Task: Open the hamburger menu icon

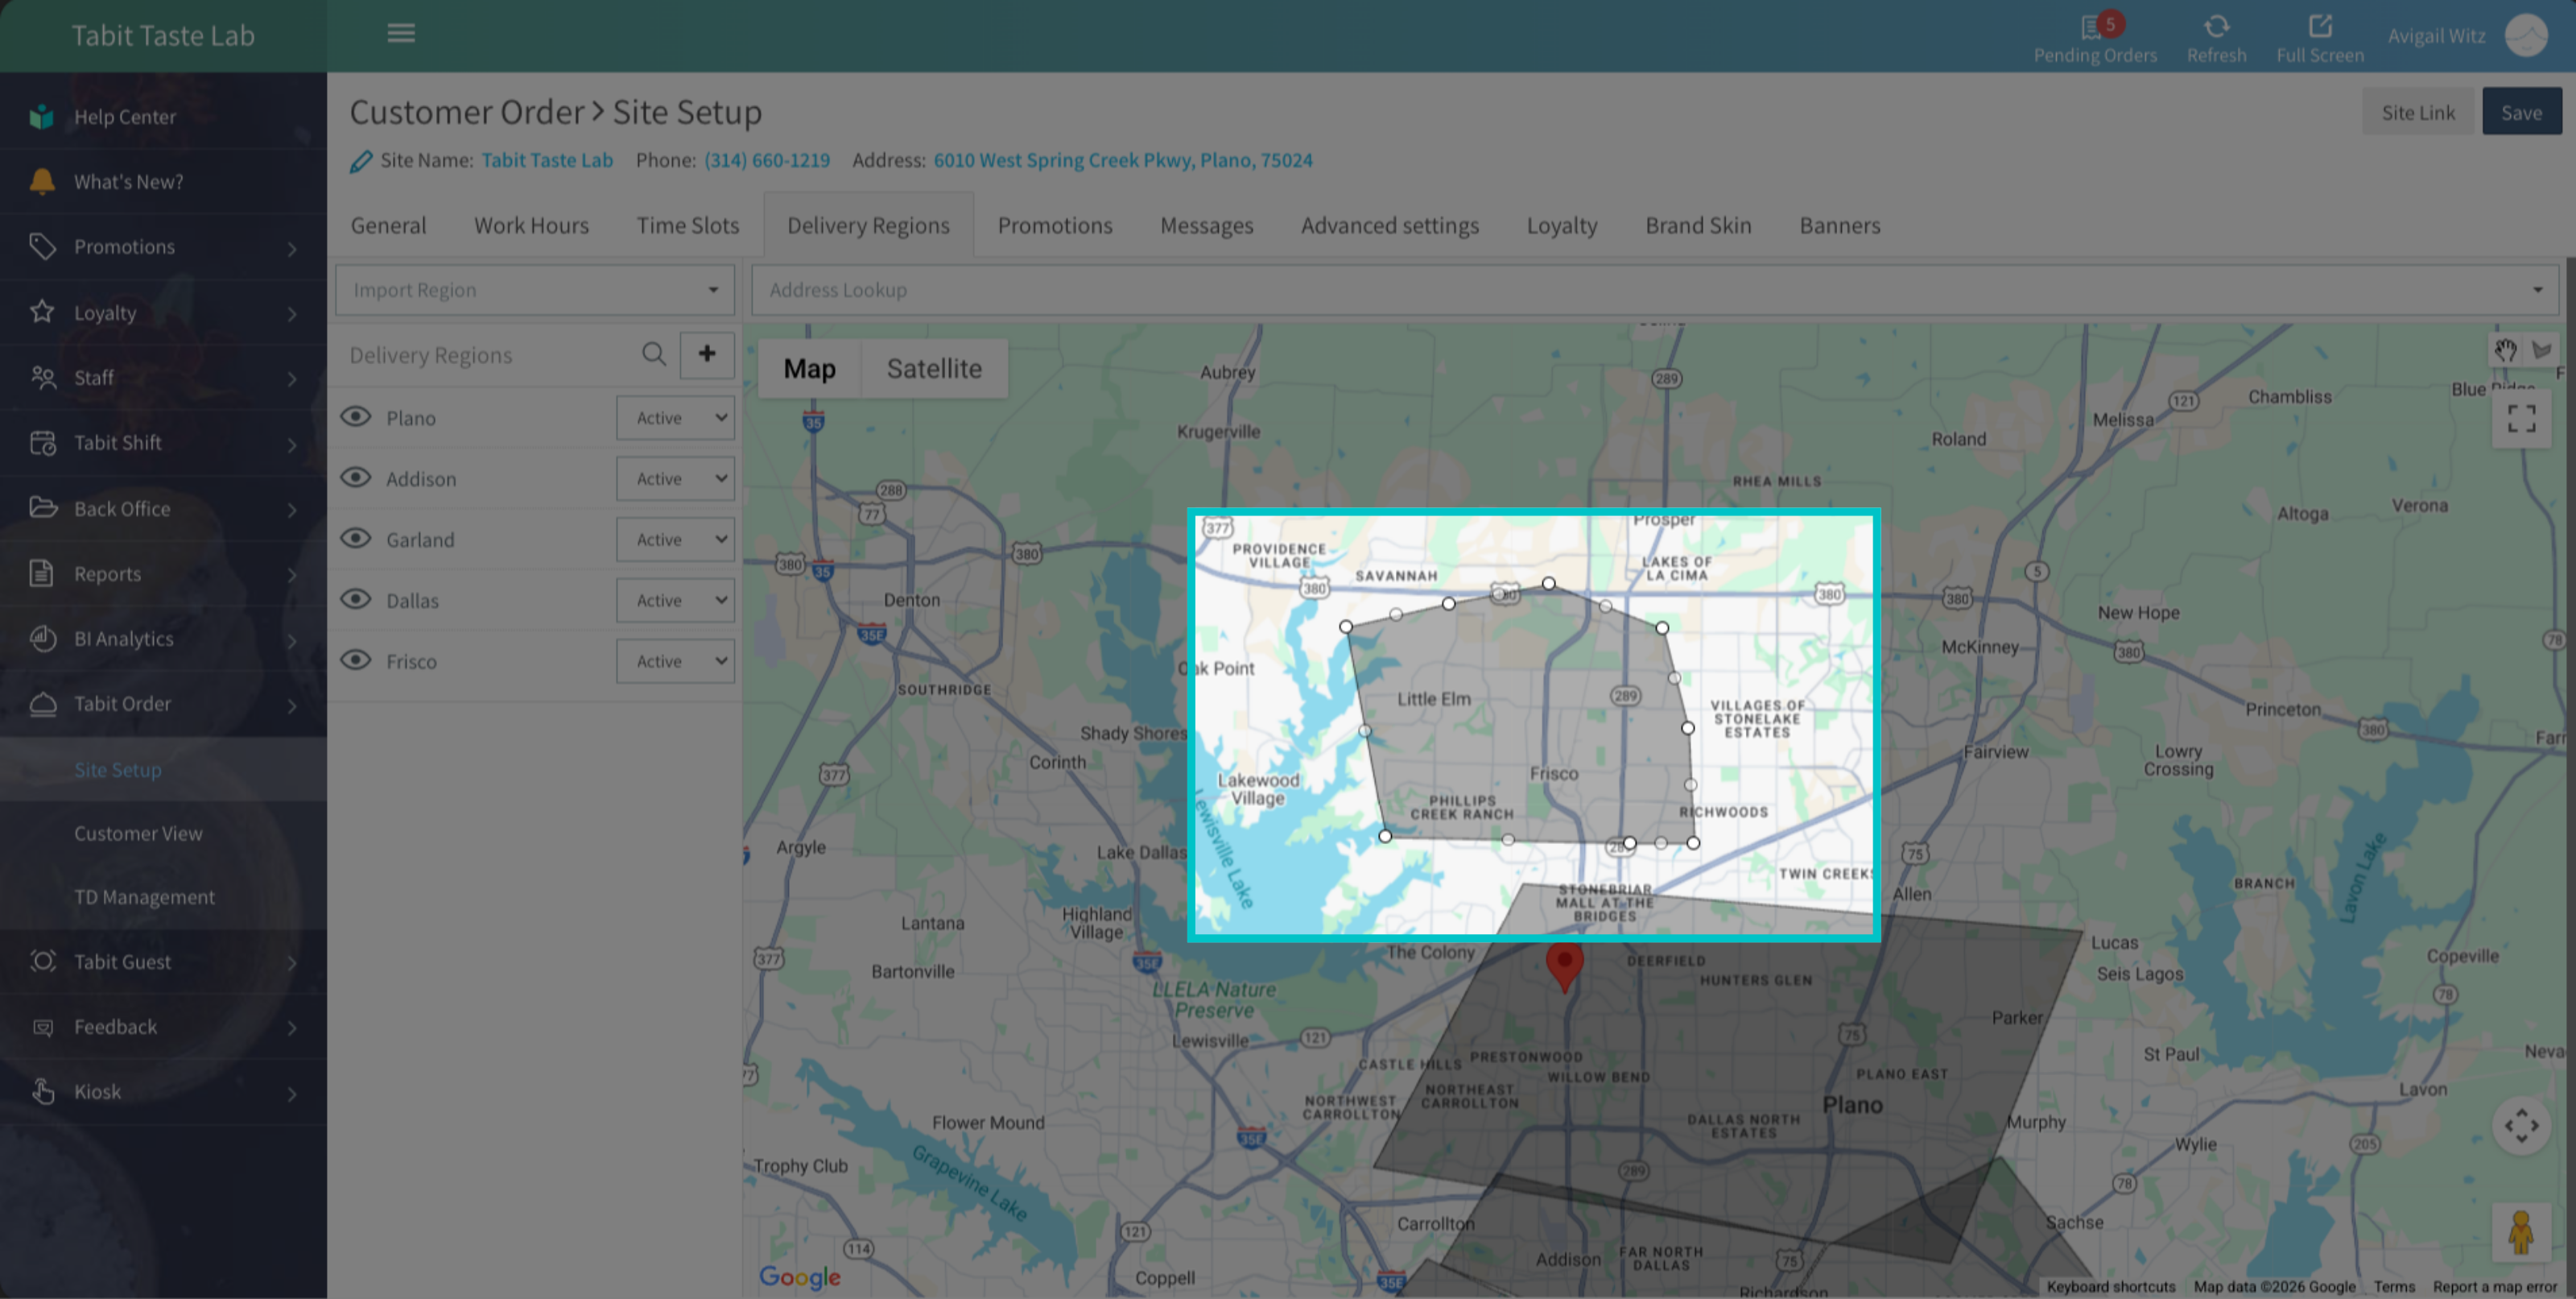Action: coord(401,33)
